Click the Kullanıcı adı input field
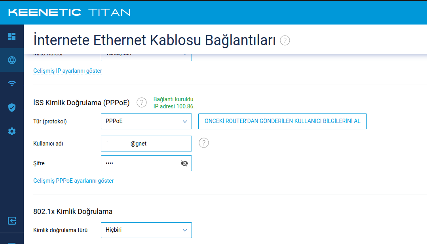Screen dimensions: 427x244 coord(146,144)
